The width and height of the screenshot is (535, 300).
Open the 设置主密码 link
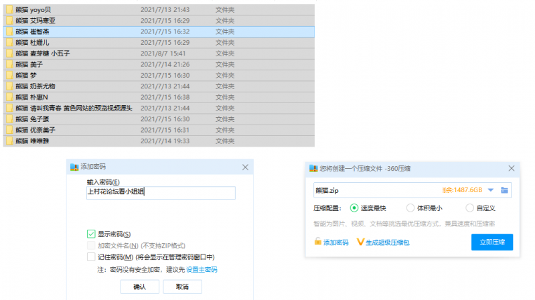click(202, 269)
